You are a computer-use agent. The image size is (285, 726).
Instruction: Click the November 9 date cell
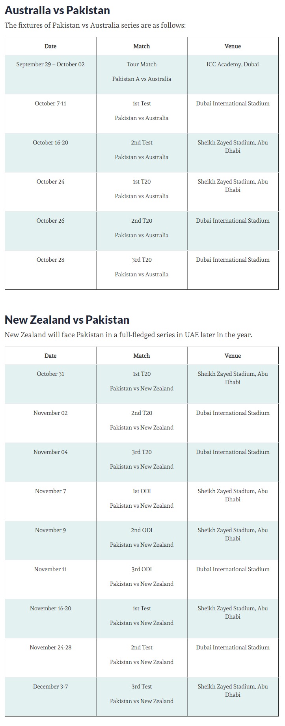[50, 530]
